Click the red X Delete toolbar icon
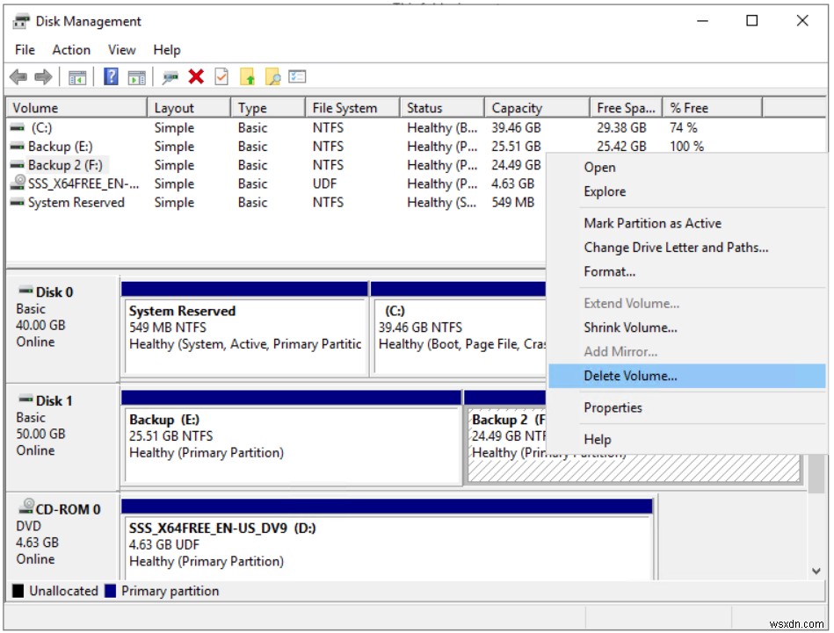 point(194,76)
